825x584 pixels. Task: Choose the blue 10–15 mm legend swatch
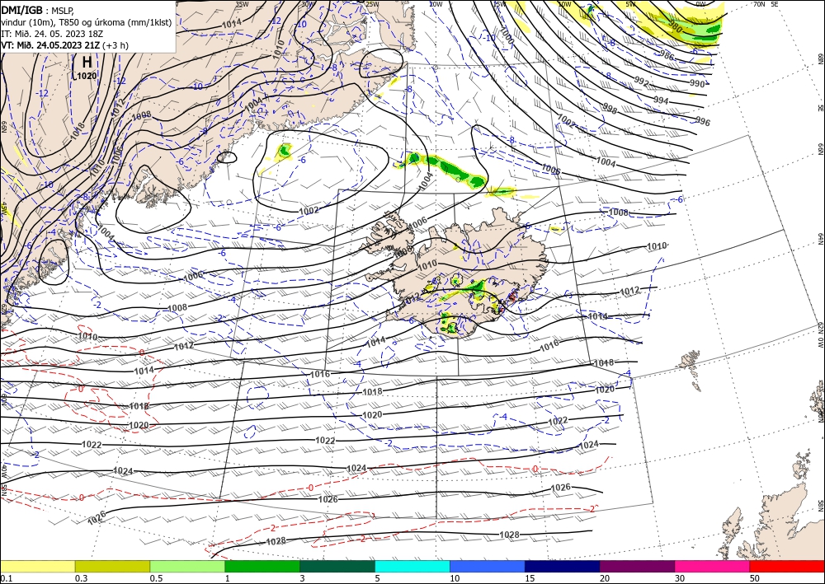pyautogui.click(x=488, y=566)
